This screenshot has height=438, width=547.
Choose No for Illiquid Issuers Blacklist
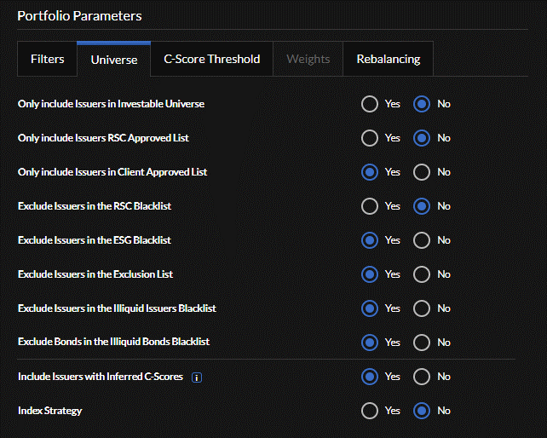[x=421, y=308]
